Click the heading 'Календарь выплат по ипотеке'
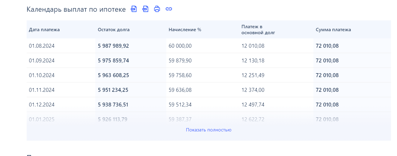The height and width of the screenshot is (156, 397). coord(76,9)
